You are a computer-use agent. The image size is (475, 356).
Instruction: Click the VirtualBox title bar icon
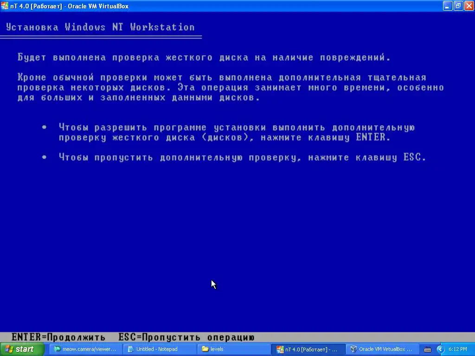[x=5, y=6]
